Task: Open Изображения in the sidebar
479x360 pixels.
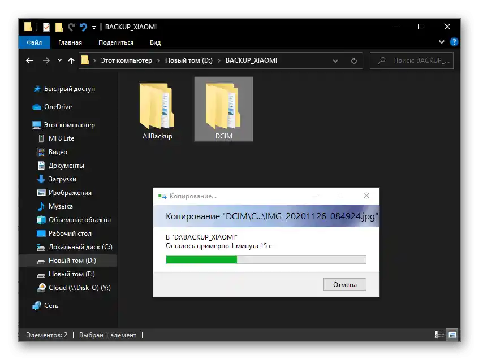Action: coord(70,193)
